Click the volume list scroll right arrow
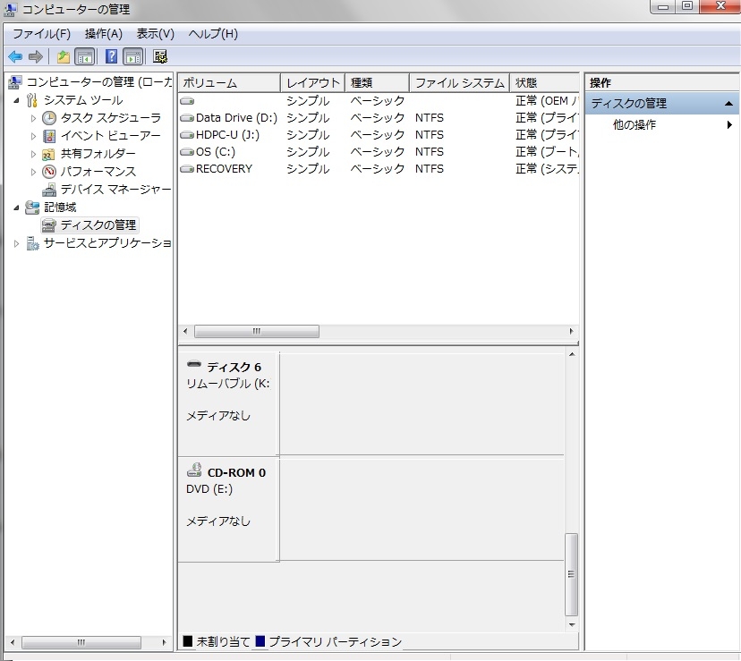 tap(571, 331)
